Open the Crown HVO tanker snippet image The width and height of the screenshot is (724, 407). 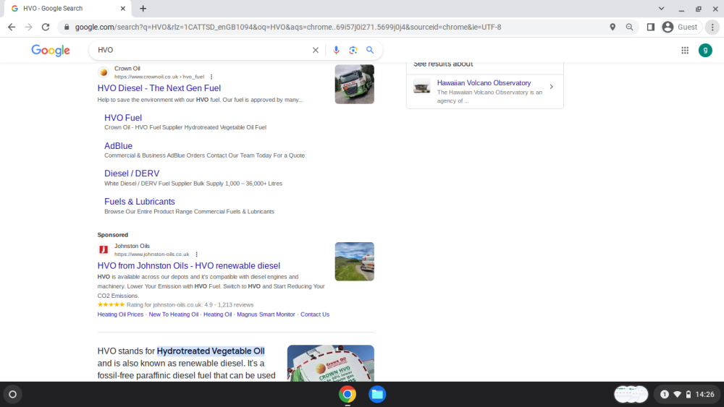pos(331,363)
